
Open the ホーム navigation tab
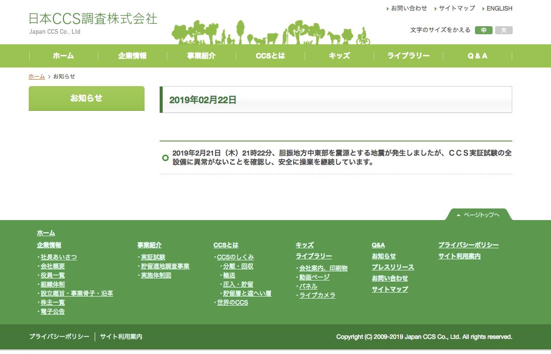coord(63,56)
